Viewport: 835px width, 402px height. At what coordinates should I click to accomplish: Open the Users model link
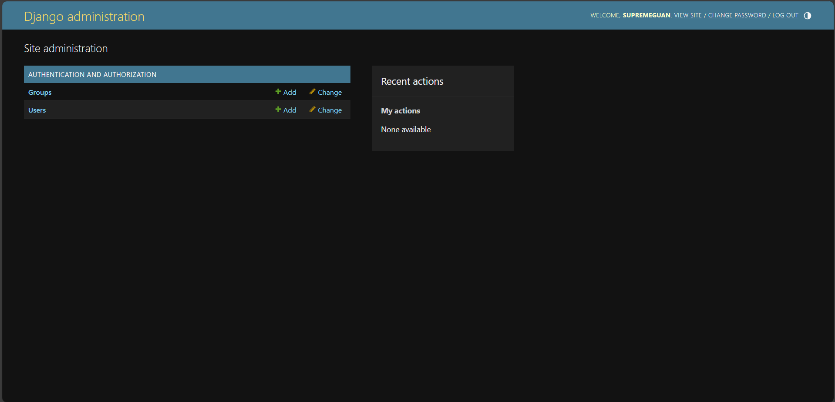pyautogui.click(x=37, y=110)
